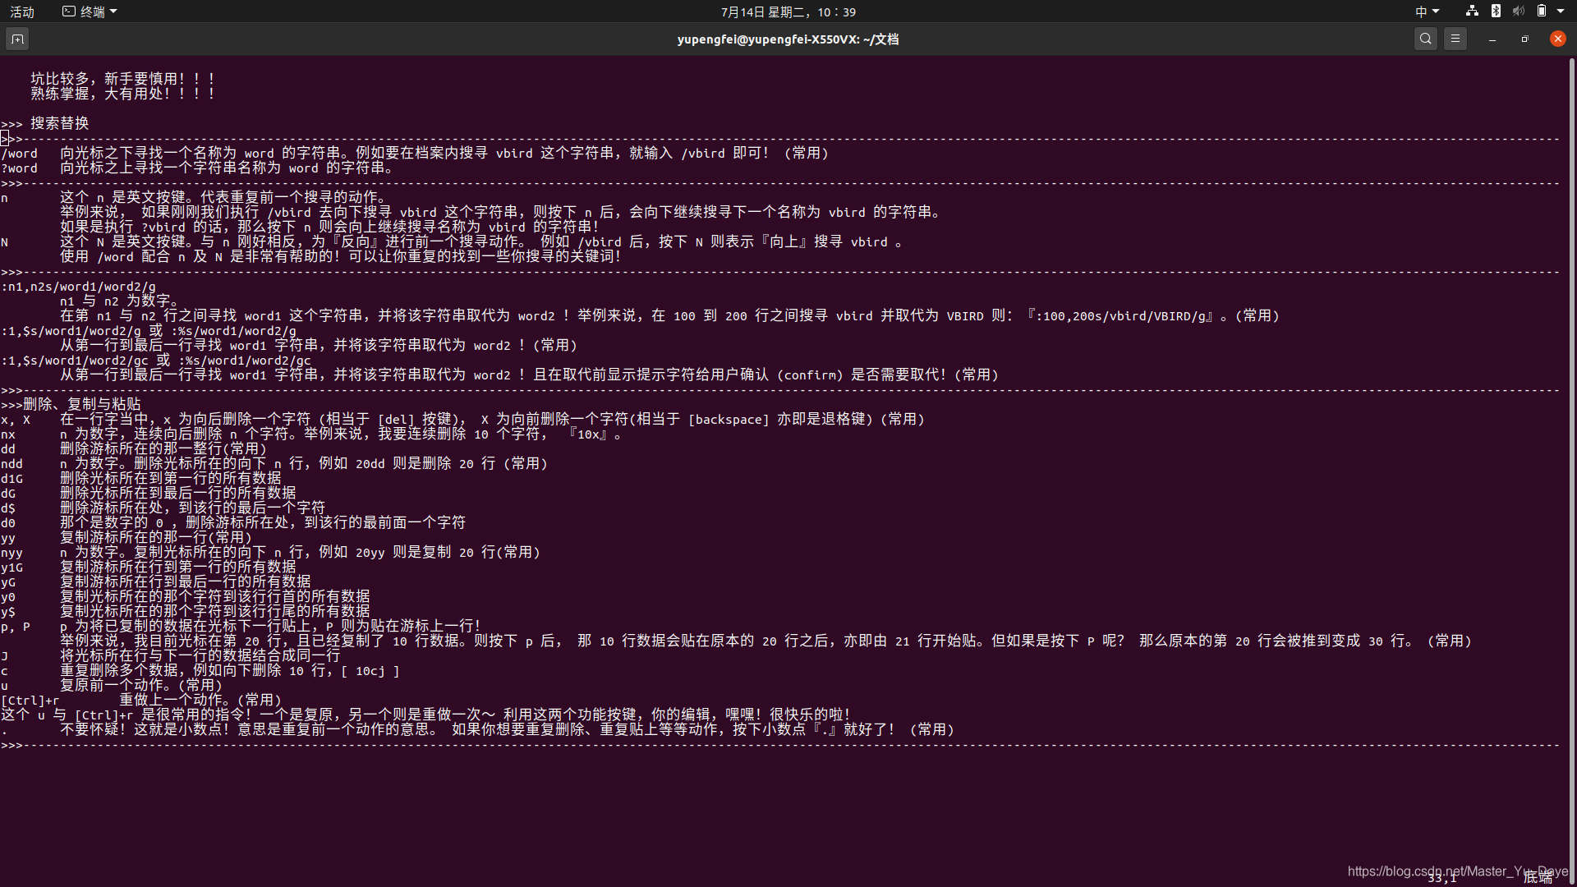Click the 'dG' command entry
Viewport: 1577px width, 887px height.
tap(8, 494)
